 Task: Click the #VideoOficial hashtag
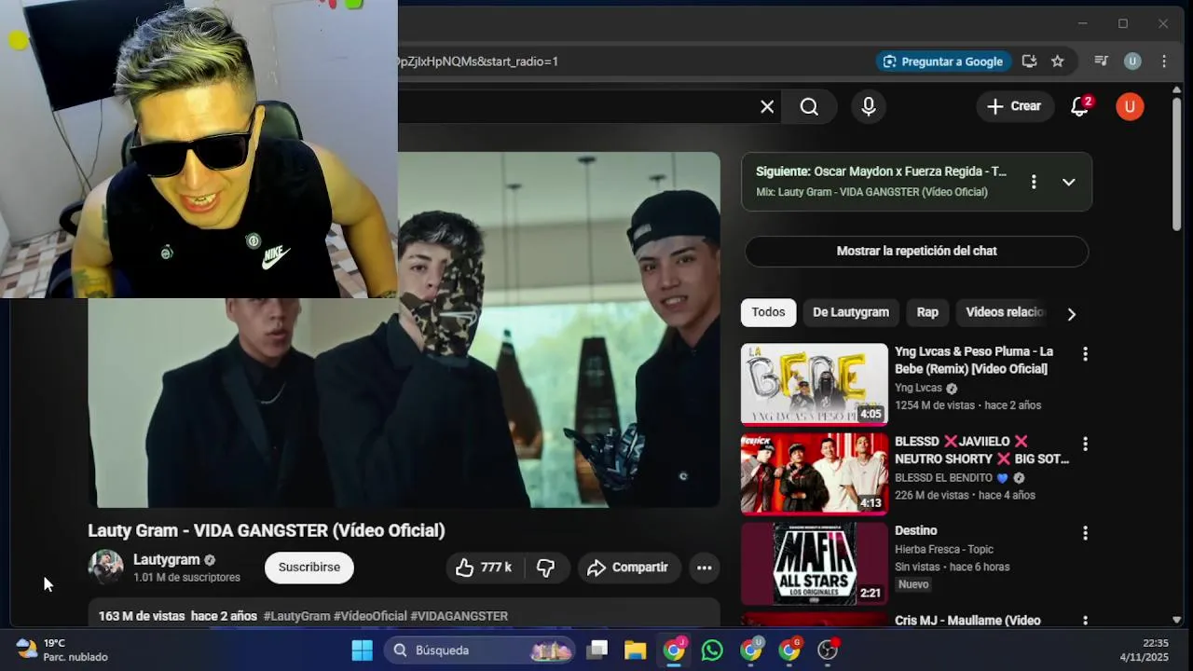(x=370, y=616)
